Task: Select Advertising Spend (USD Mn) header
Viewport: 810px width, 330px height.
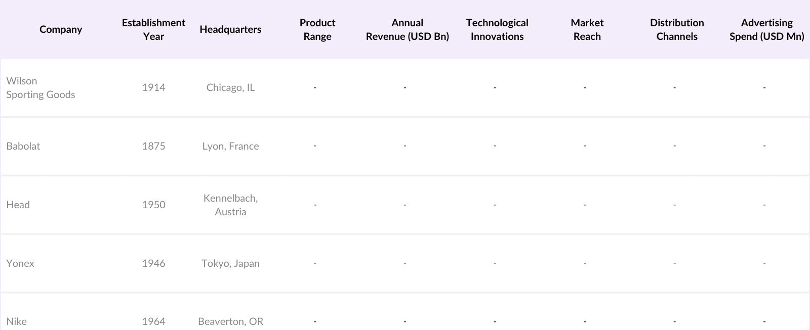Action: click(x=766, y=29)
